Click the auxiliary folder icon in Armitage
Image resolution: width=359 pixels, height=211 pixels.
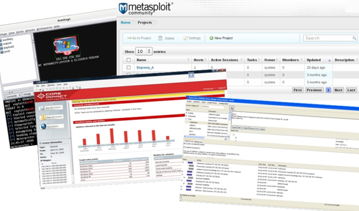tap(1, 41)
